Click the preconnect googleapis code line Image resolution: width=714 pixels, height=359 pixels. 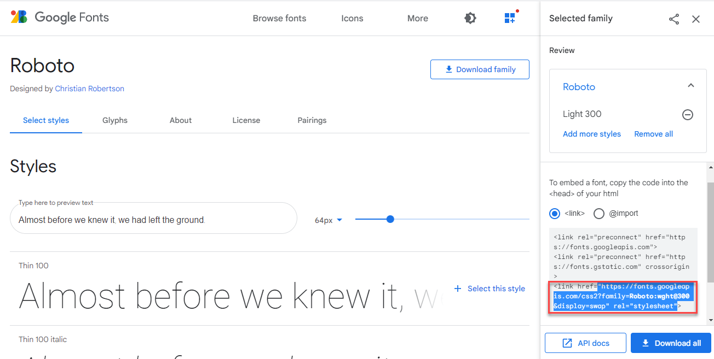[619, 242]
